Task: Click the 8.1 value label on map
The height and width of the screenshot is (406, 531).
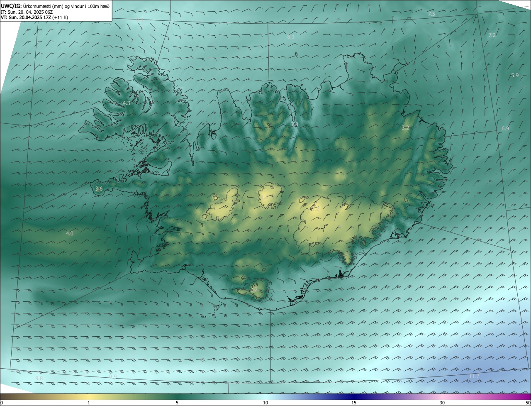Action: coord(291,37)
